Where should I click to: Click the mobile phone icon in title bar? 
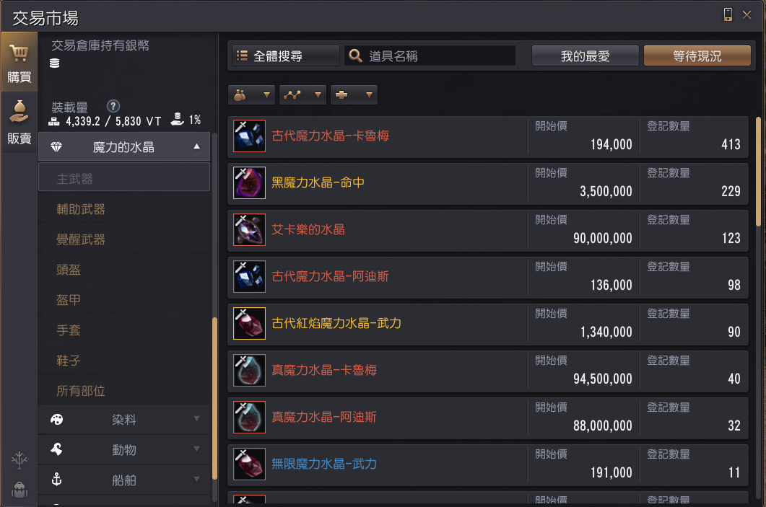coord(728,14)
